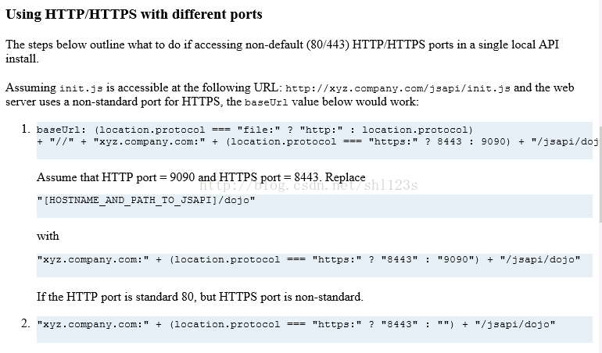Click the inline code "init.js" in the paragraph
Viewport: 602px width, 353px height.
tap(81, 88)
